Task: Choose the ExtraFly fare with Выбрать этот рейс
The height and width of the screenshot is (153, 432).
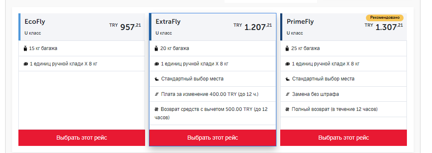Action: 213,138
